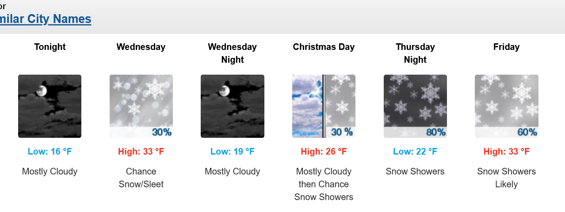Image resolution: width=565 pixels, height=212 pixels.
Task: Click the Tonight mostly cloudy moon icon
Action: point(50,106)
